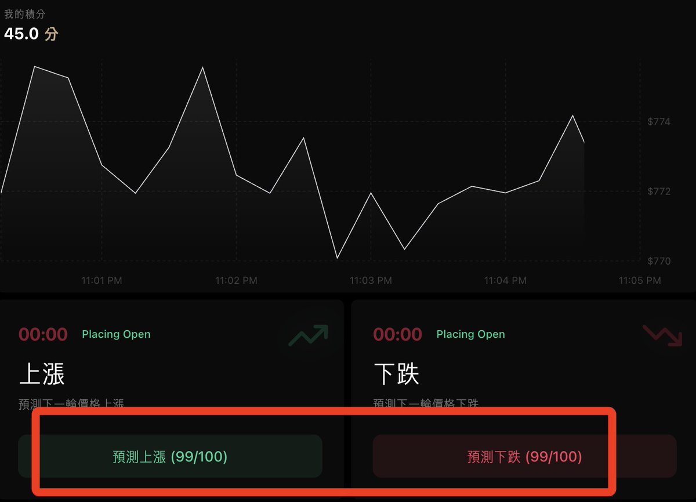Click the 11:01 PM time label

pyautogui.click(x=101, y=280)
